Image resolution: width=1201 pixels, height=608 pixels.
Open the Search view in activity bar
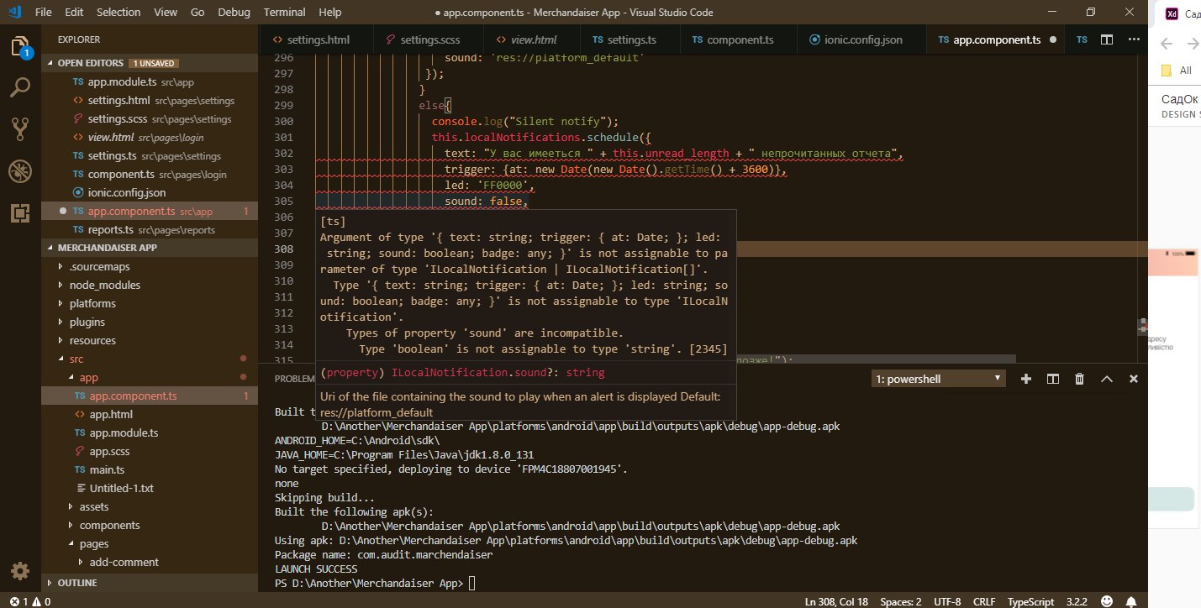coord(20,87)
